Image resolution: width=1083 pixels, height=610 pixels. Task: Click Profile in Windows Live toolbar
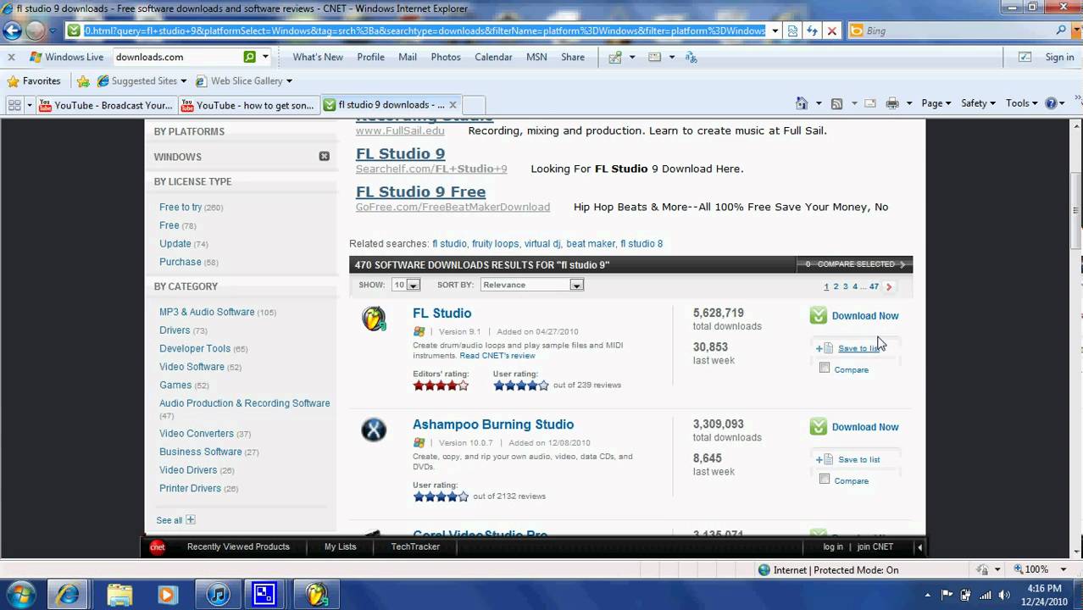coord(370,57)
